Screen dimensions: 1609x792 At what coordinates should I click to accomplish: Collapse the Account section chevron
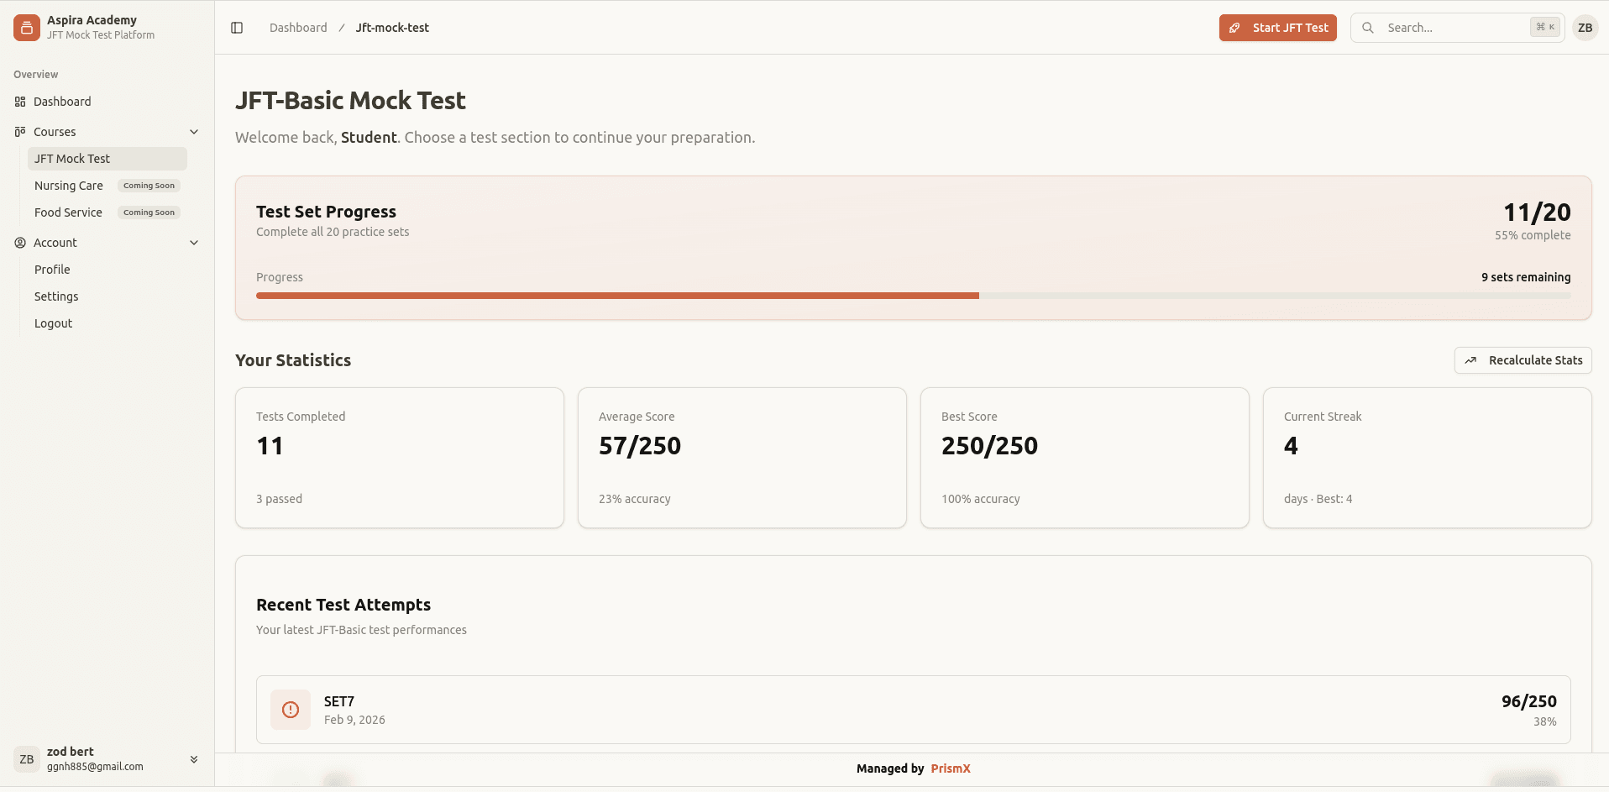(194, 243)
